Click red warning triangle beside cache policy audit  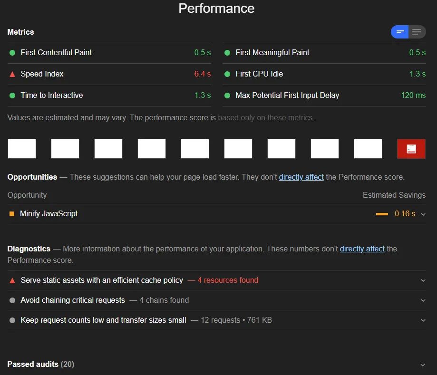pos(12,280)
